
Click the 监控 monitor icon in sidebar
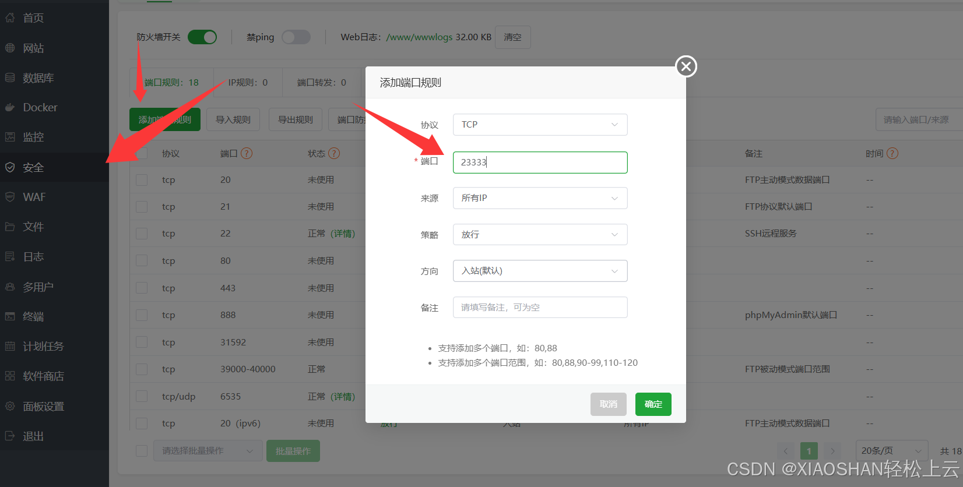[x=10, y=137]
